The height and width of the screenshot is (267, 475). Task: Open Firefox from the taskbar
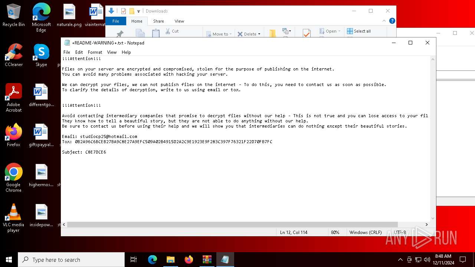[189, 260]
